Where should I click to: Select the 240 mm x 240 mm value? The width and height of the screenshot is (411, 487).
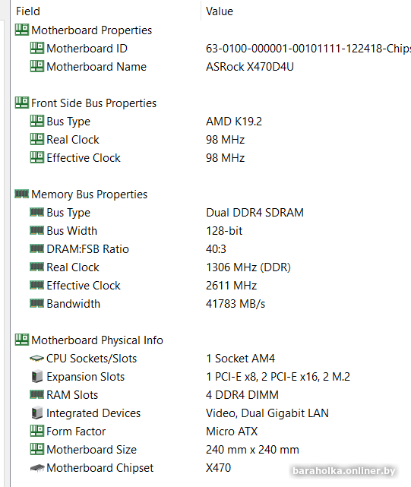point(252,450)
